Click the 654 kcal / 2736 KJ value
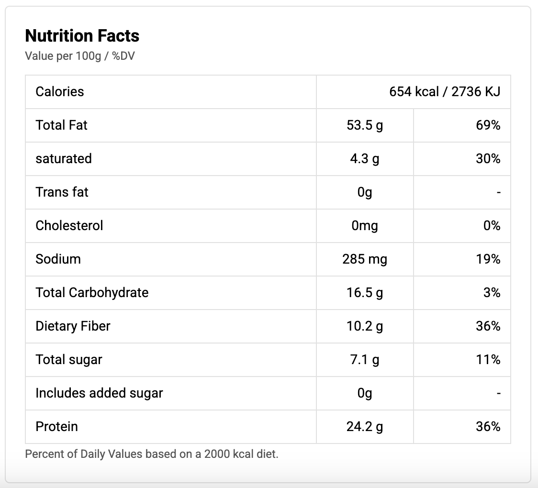The height and width of the screenshot is (488, 538). pos(445,91)
